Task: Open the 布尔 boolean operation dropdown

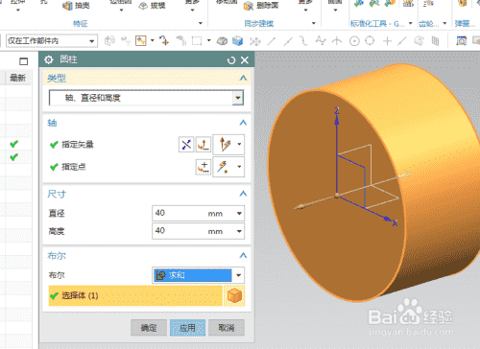Action: pos(238,275)
